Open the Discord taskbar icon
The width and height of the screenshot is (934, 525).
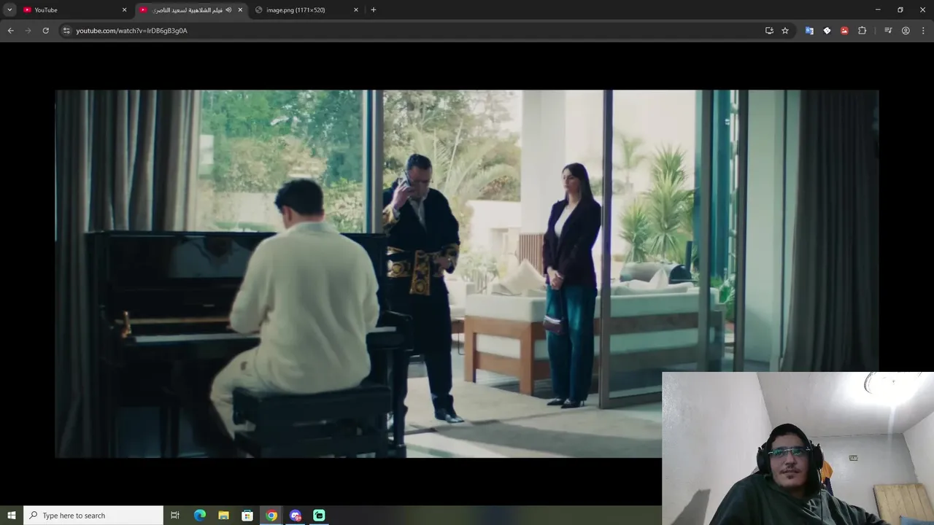[x=296, y=516]
